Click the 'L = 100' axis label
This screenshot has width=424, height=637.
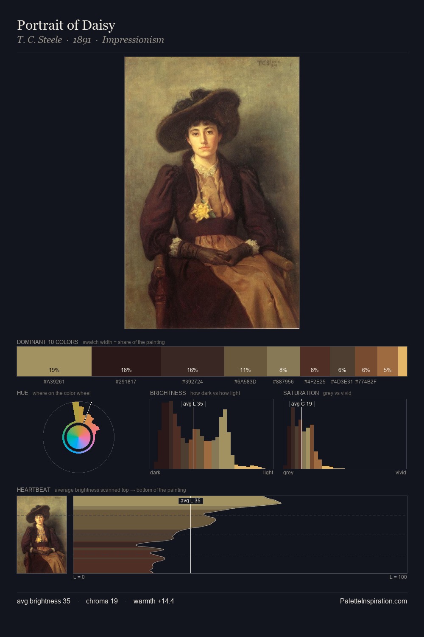click(398, 577)
